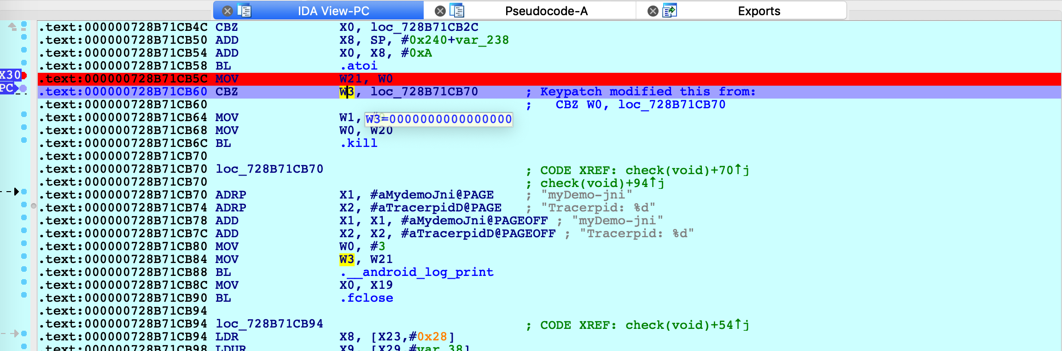Click the IDA View-PC tab document icon

point(245,10)
